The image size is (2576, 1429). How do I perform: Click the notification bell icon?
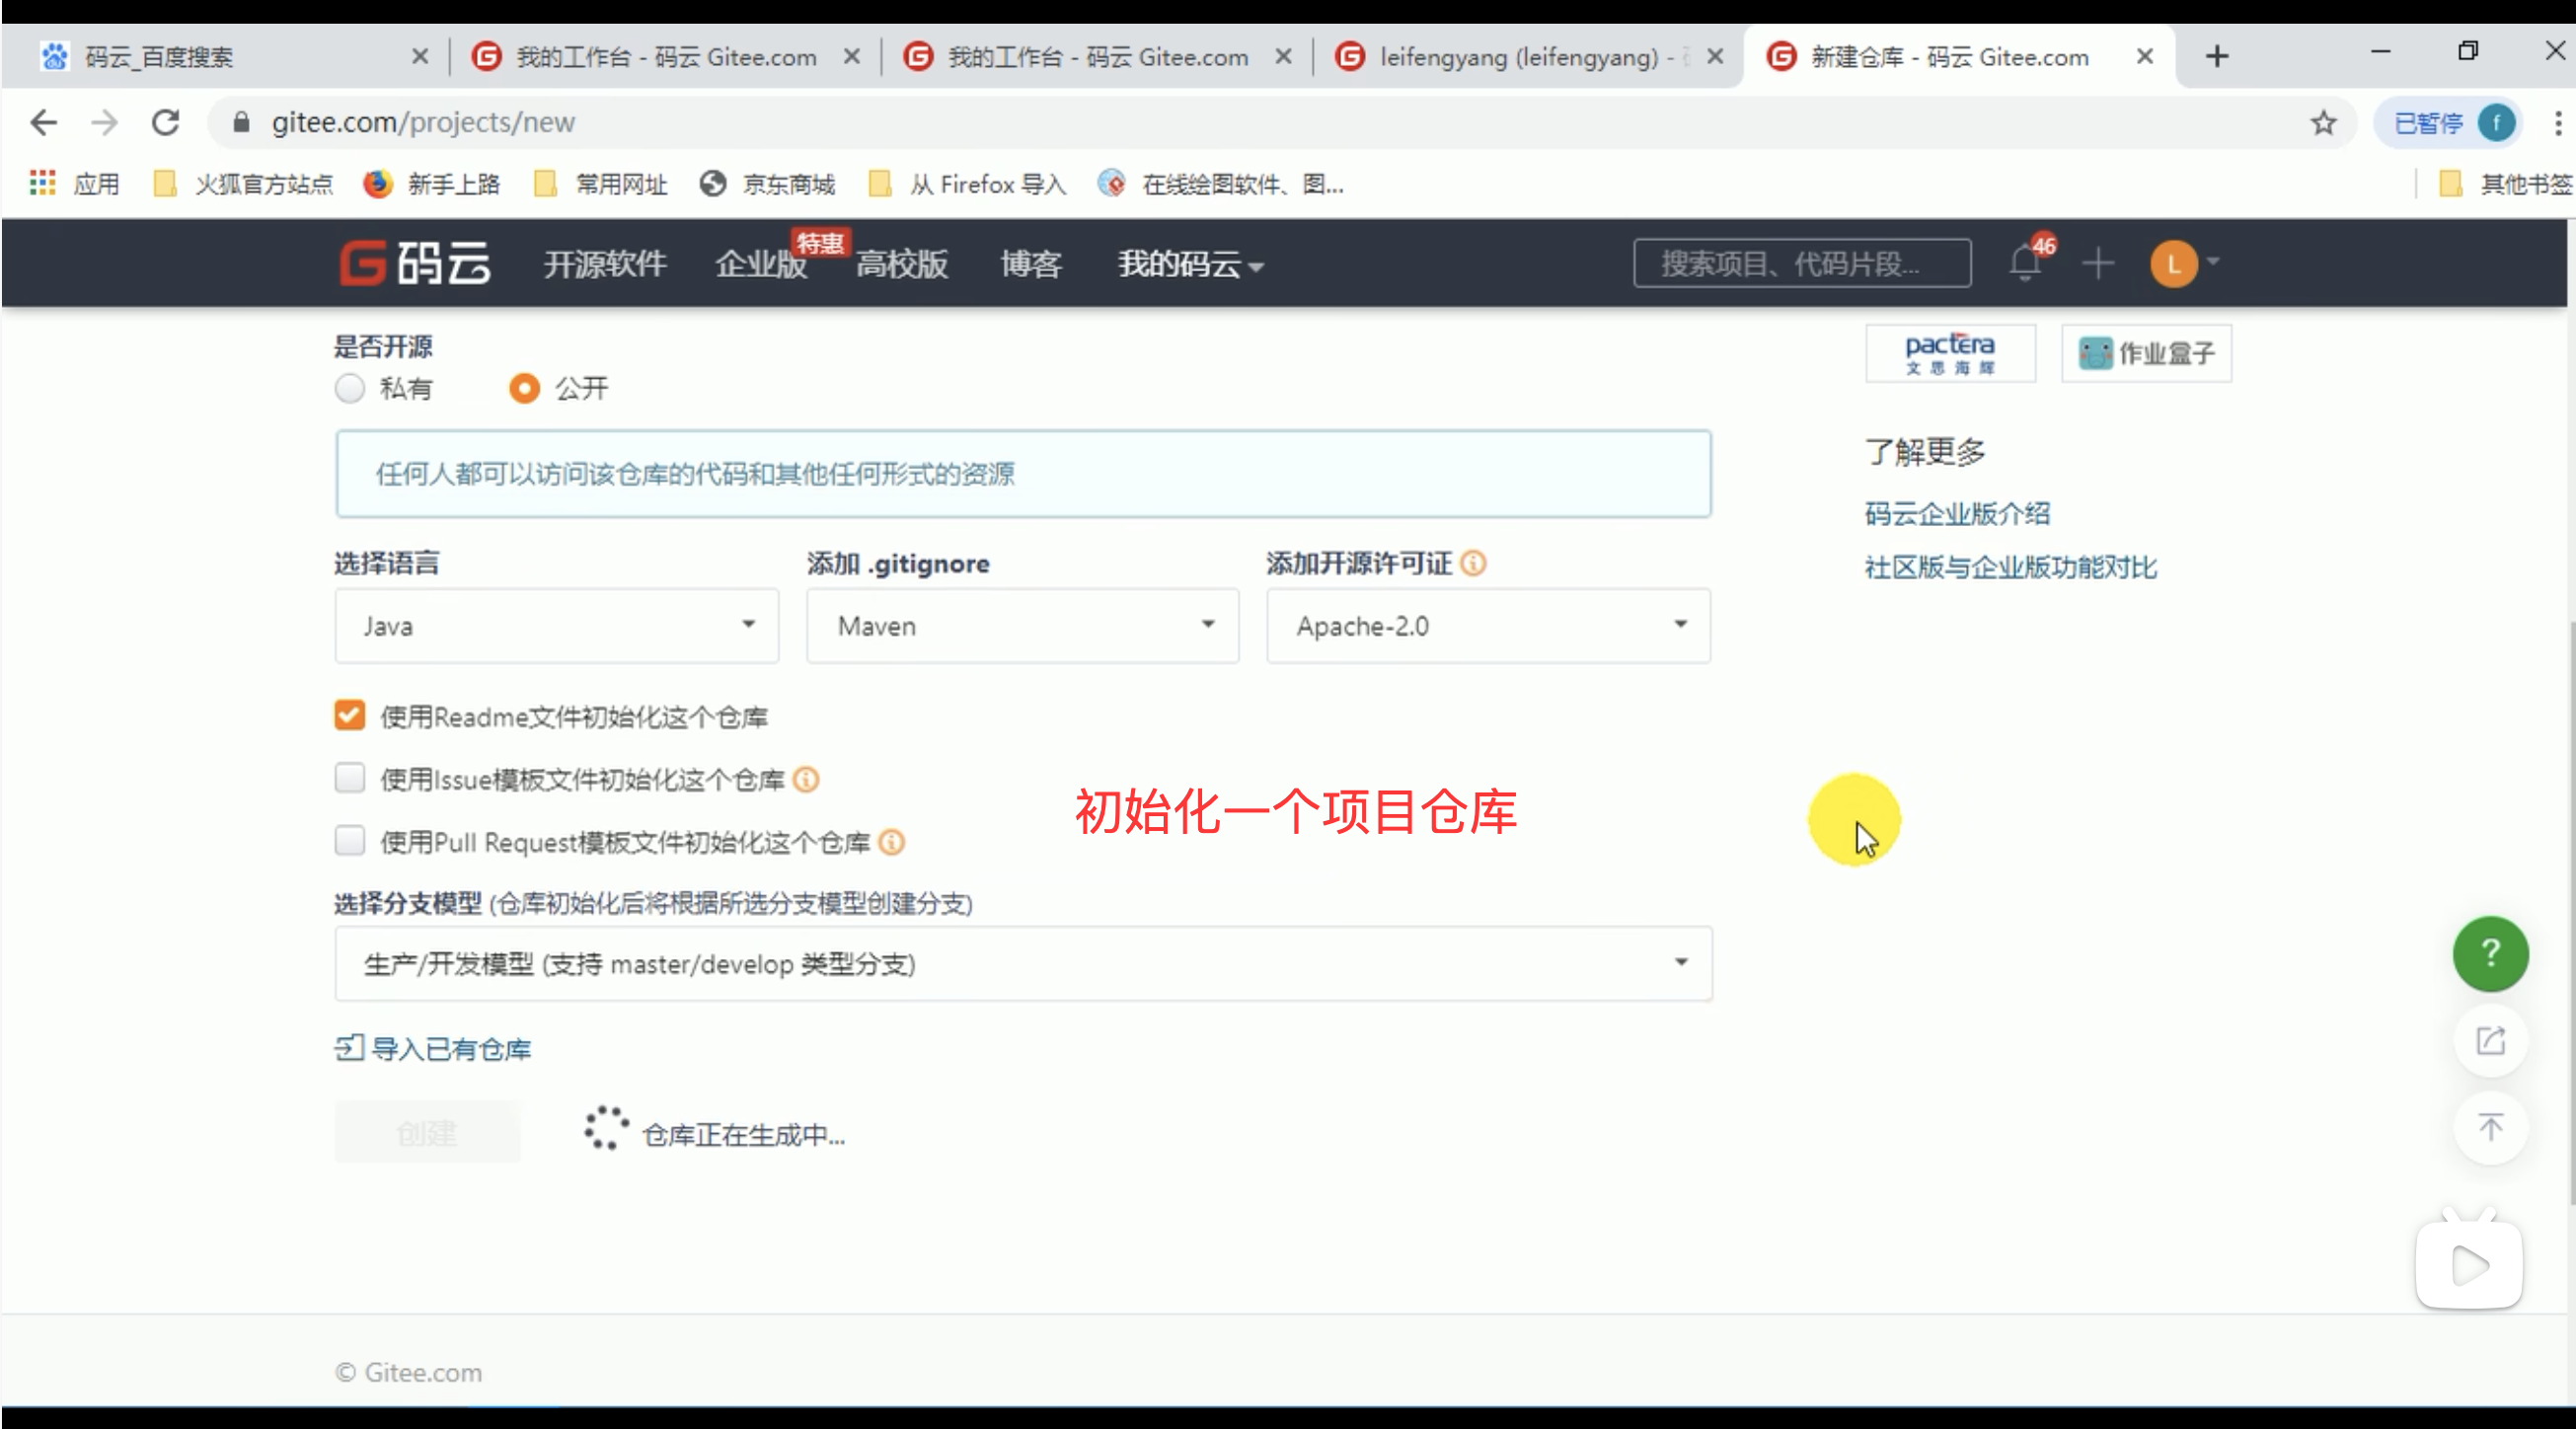click(x=2025, y=263)
